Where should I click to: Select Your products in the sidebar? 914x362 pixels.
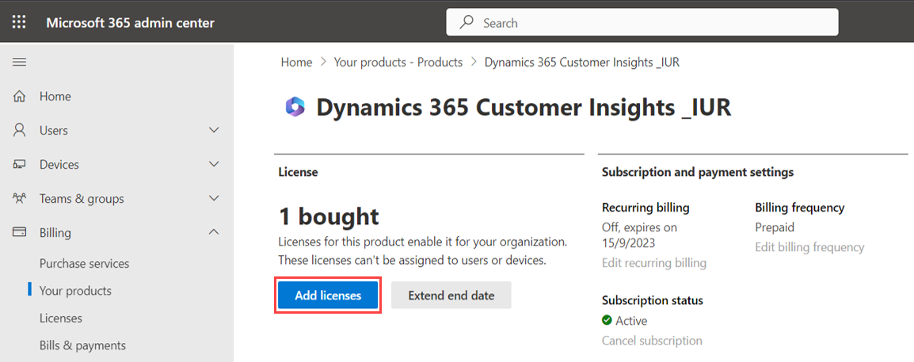coord(75,291)
